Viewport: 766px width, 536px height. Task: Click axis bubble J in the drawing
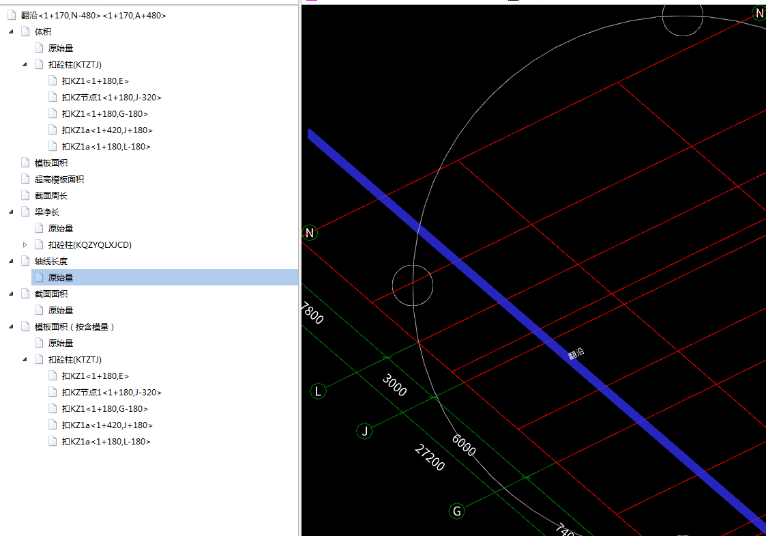[364, 431]
